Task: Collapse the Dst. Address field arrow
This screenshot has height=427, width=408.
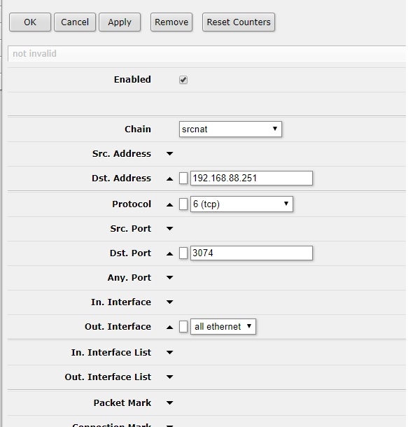Action: (169, 178)
